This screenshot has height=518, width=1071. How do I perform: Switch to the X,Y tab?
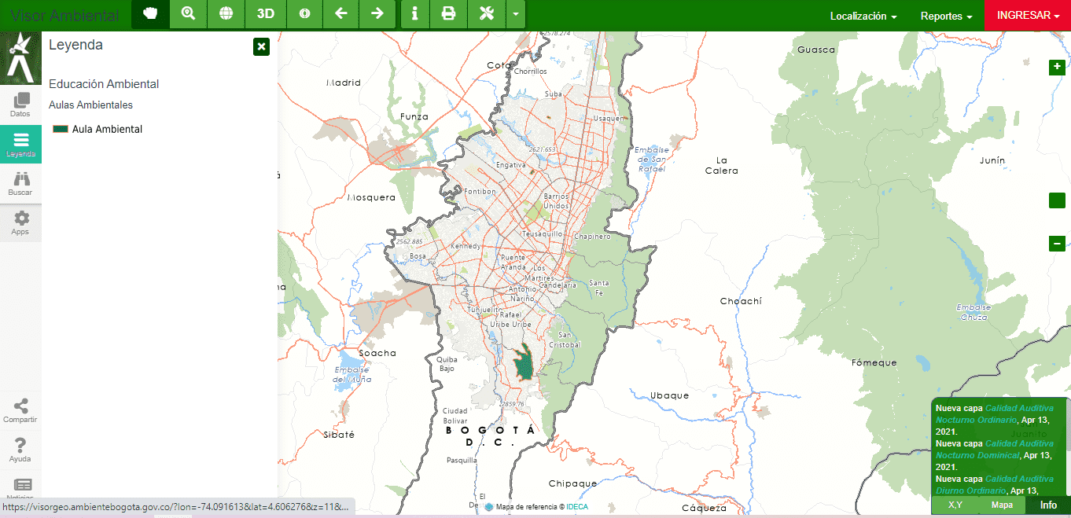tap(955, 505)
